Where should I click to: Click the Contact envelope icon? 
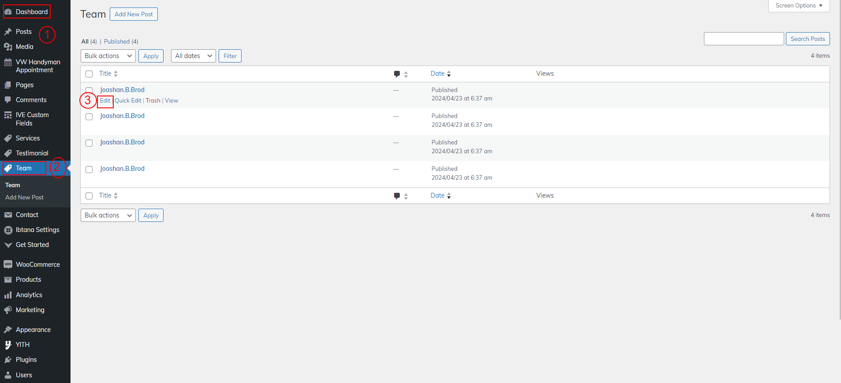[8, 215]
